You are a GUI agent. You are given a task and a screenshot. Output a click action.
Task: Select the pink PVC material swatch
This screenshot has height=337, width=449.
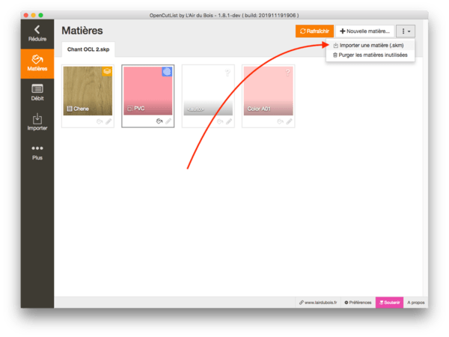click(x=148, y=90)
